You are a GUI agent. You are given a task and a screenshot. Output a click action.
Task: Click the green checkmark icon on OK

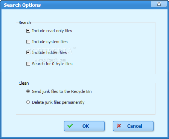point(70,126)
